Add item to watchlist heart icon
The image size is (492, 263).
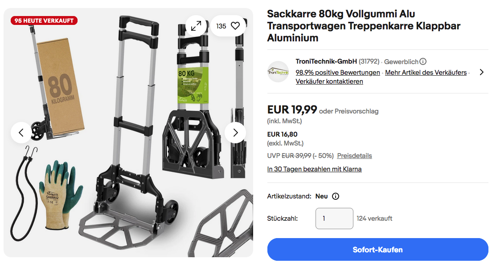(235, 26)
